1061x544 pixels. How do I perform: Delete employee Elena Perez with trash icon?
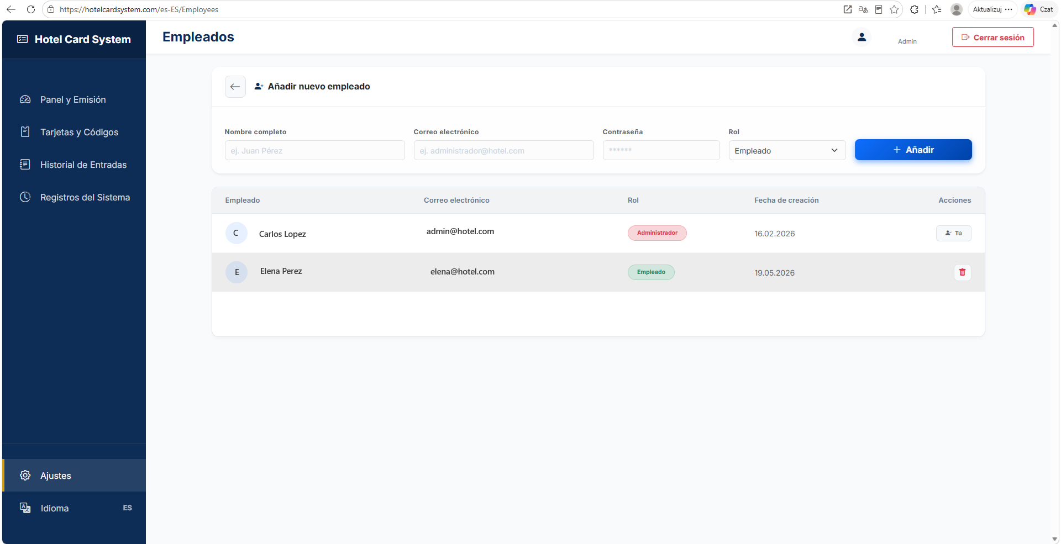coord(962,272)
